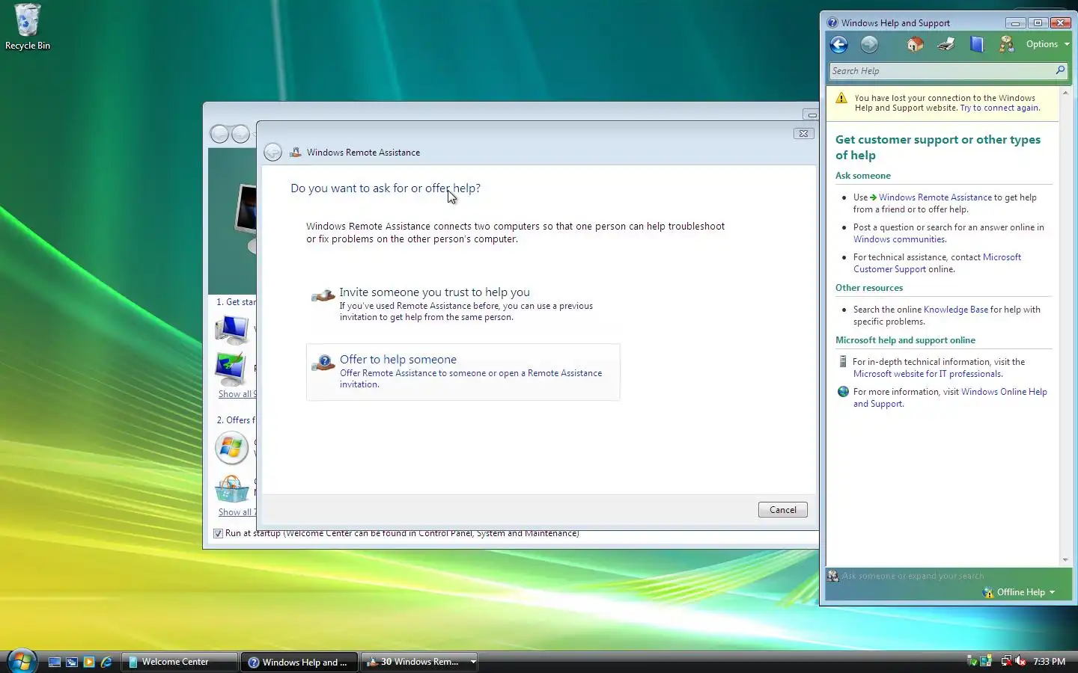Click the grayed forward arrow in Help

point(869,45)
